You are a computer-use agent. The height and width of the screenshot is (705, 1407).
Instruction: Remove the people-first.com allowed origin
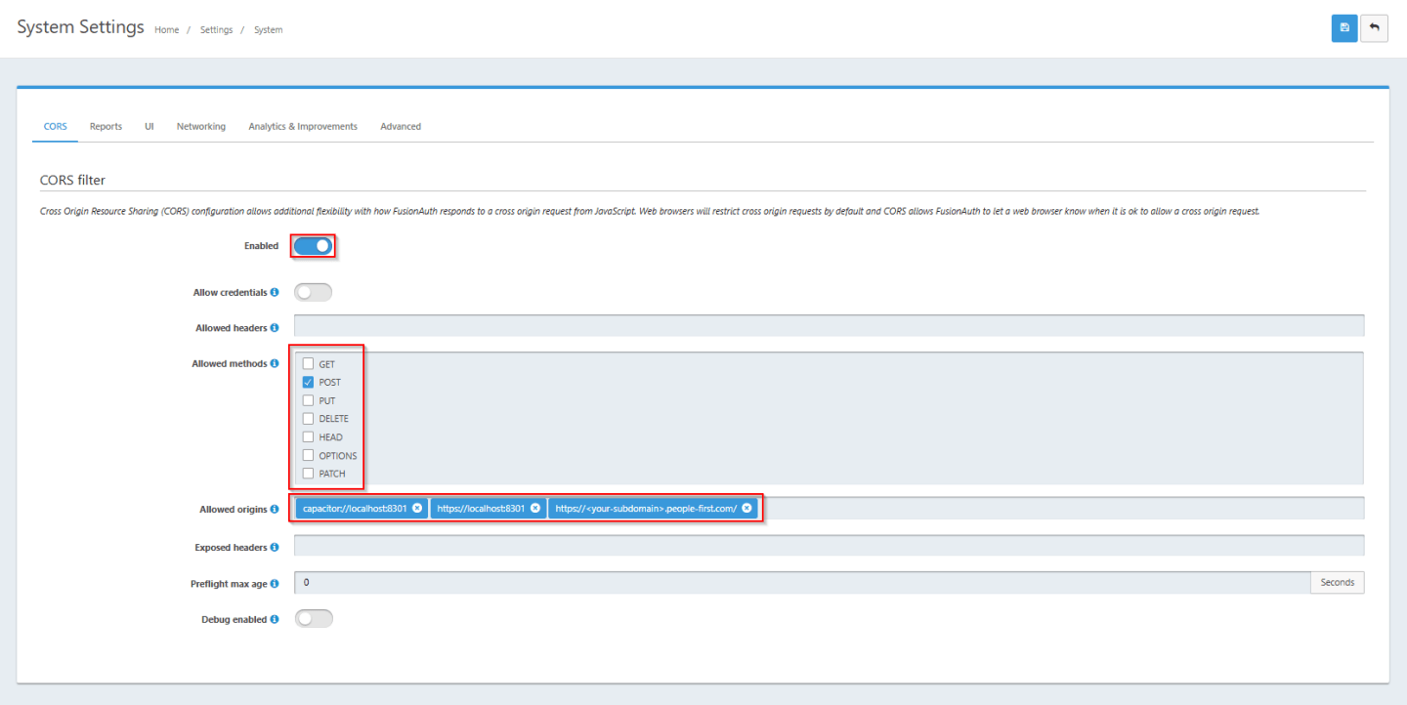point(746,508)
